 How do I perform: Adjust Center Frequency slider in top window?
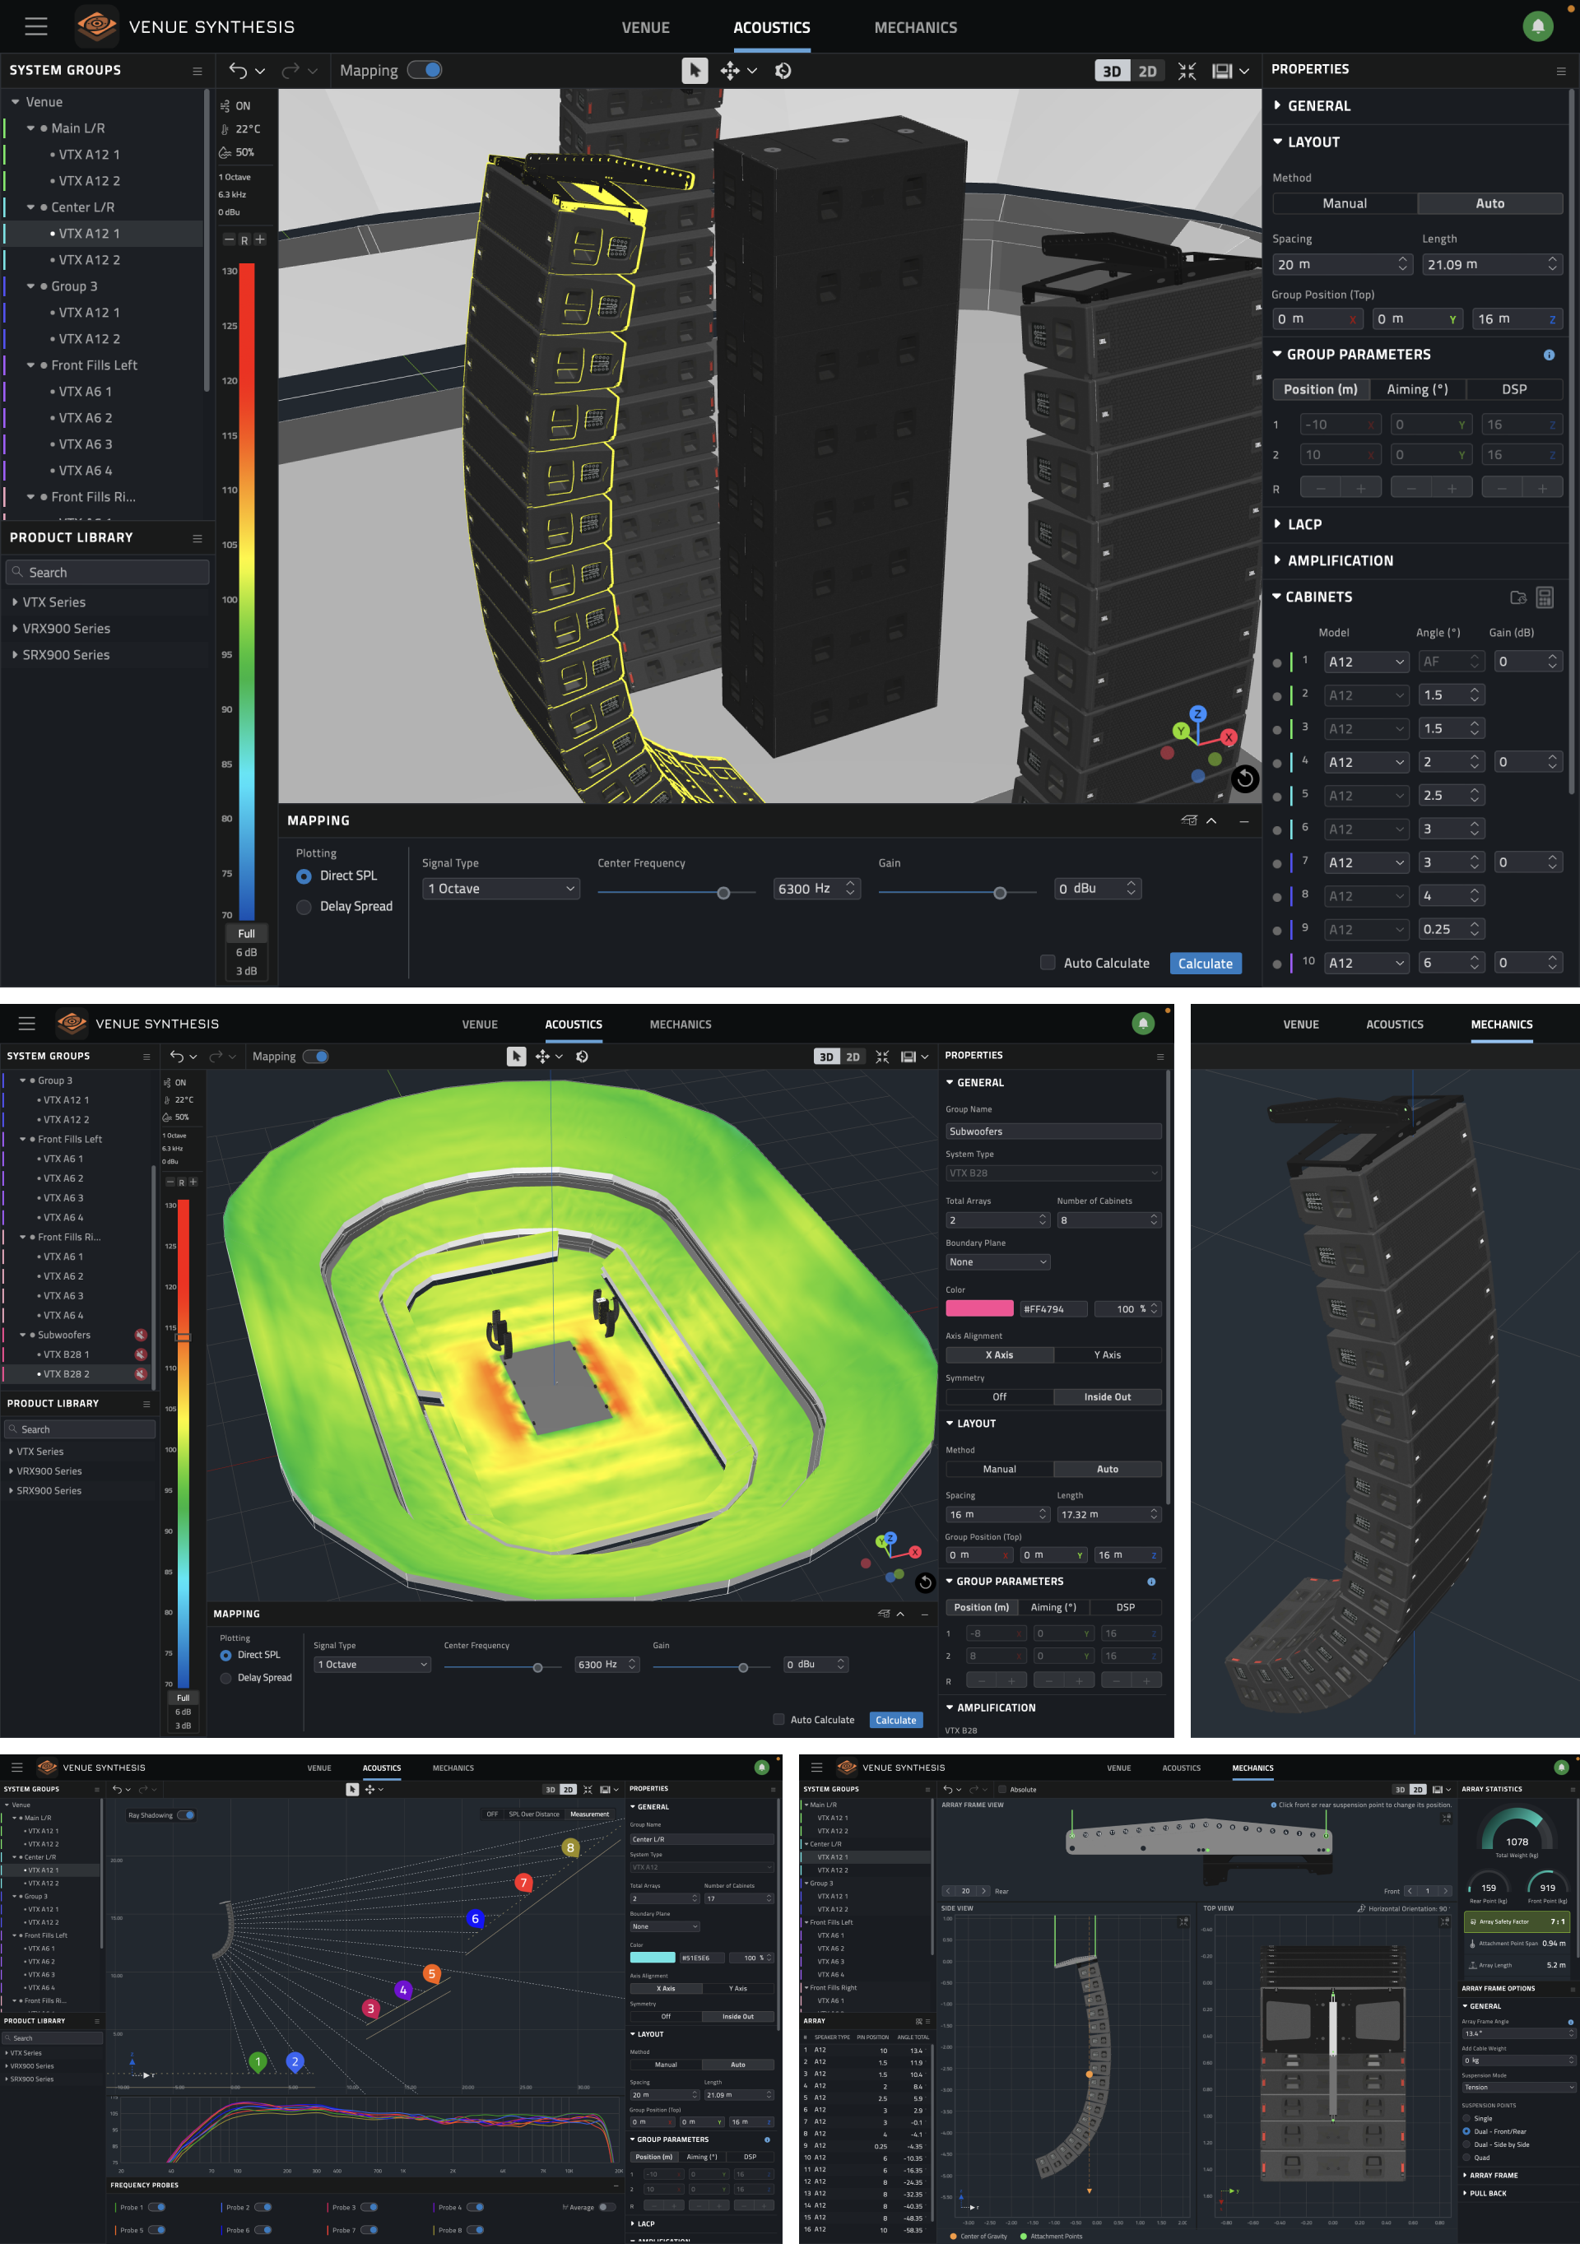point(723,894)
